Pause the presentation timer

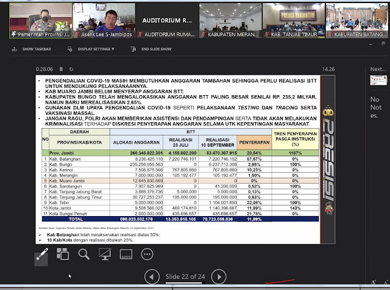(61, 69)
